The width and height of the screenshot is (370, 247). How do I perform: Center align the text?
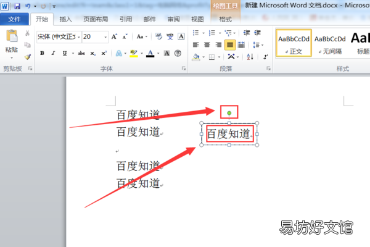click(x=207, y=44)
